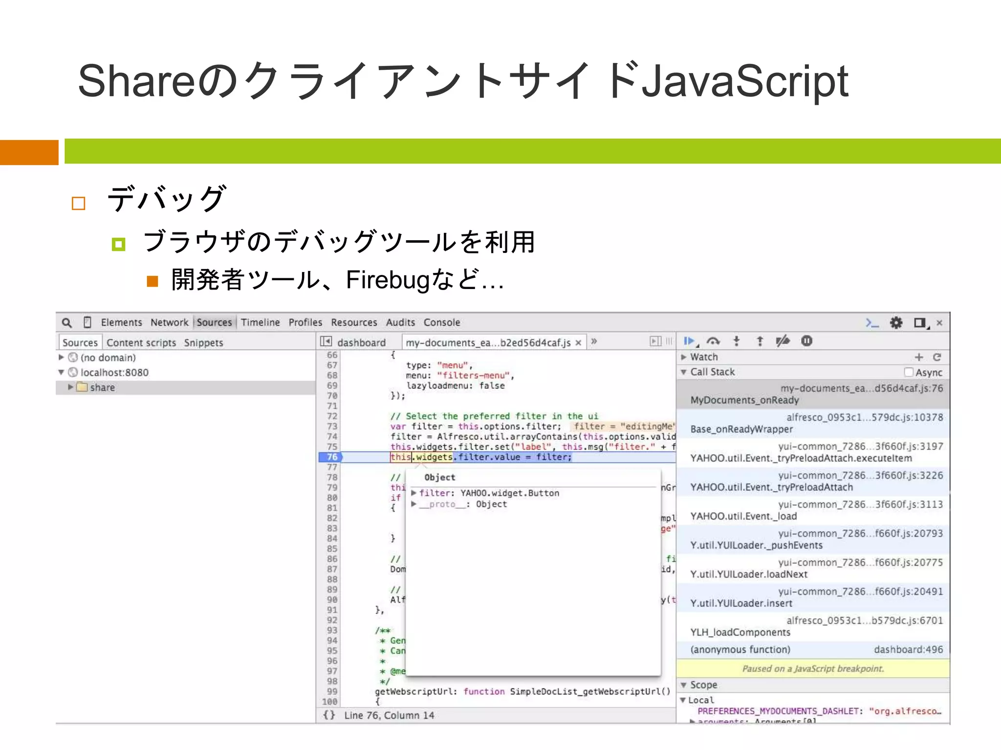
Task: Switch to the Network tab
Action: click(169, 322)
